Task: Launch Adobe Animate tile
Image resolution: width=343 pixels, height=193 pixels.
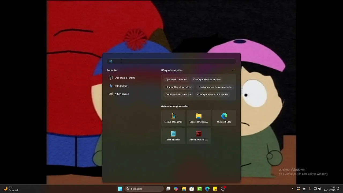Action: point(199,136)
